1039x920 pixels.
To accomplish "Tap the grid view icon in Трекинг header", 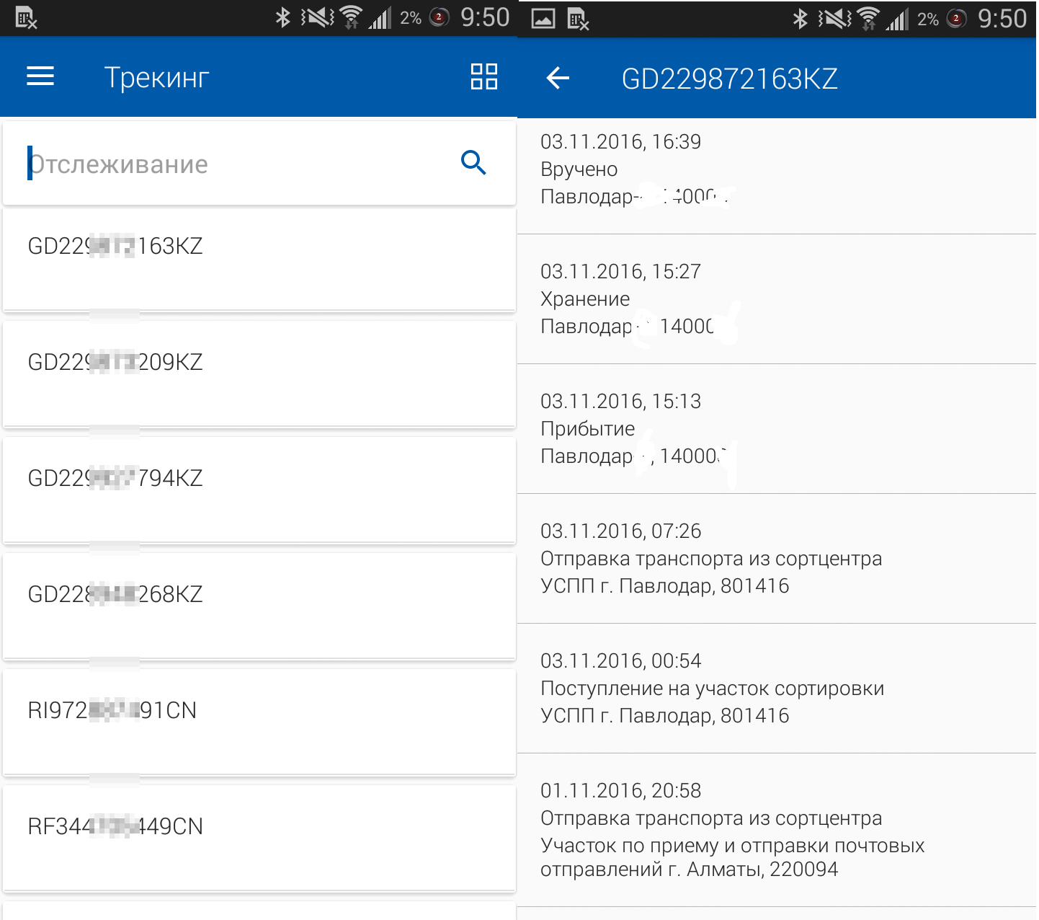I will pos(484,76).
